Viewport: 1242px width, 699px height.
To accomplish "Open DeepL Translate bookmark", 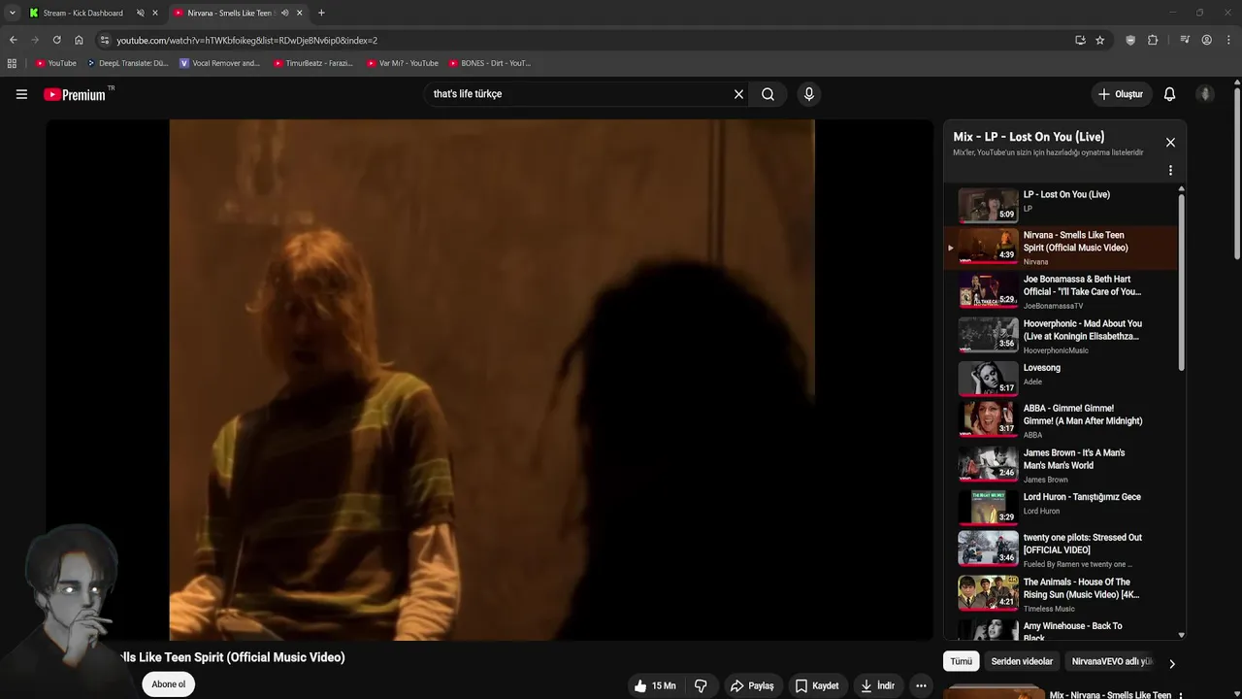I will click(x=127, y=63).
